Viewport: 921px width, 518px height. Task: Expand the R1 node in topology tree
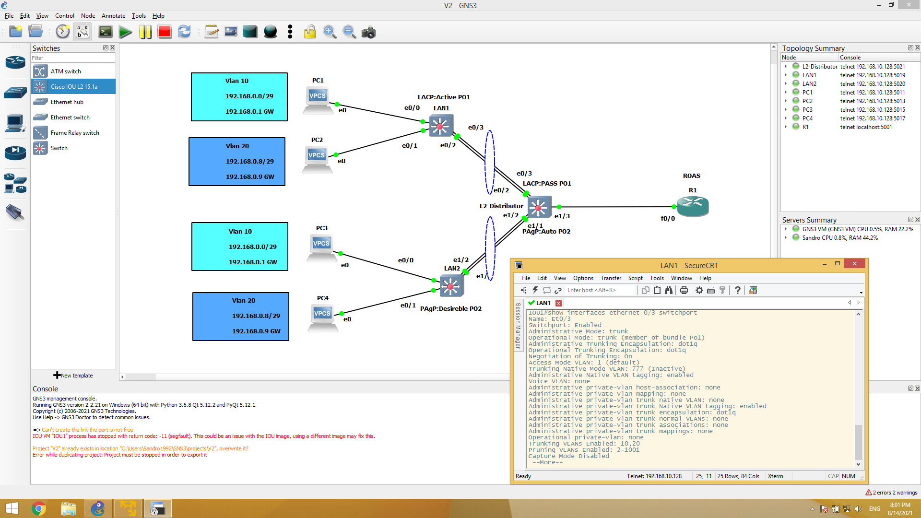click(x=786, y=127)
